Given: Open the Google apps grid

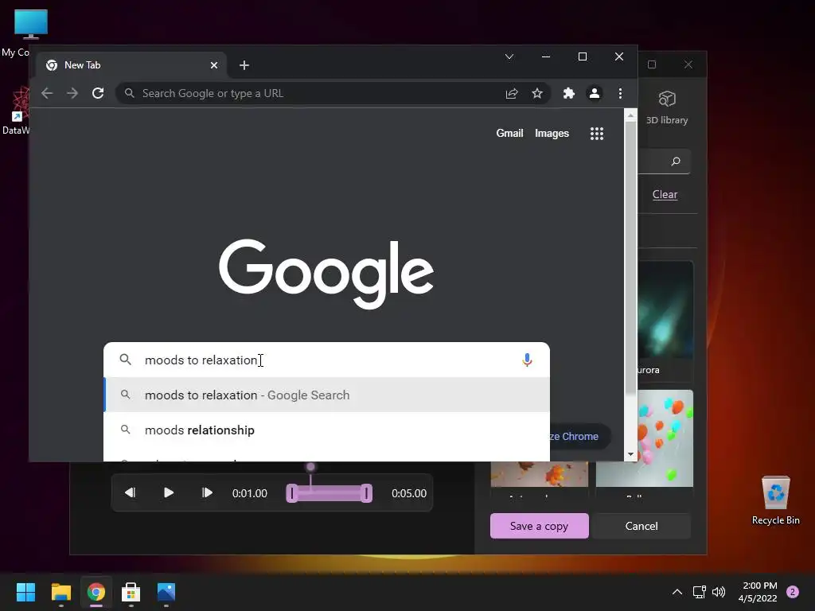Looking at the screenshot, I should [x=597, y=134].
